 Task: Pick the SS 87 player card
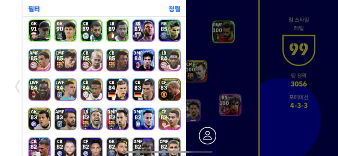click(143, 30)
